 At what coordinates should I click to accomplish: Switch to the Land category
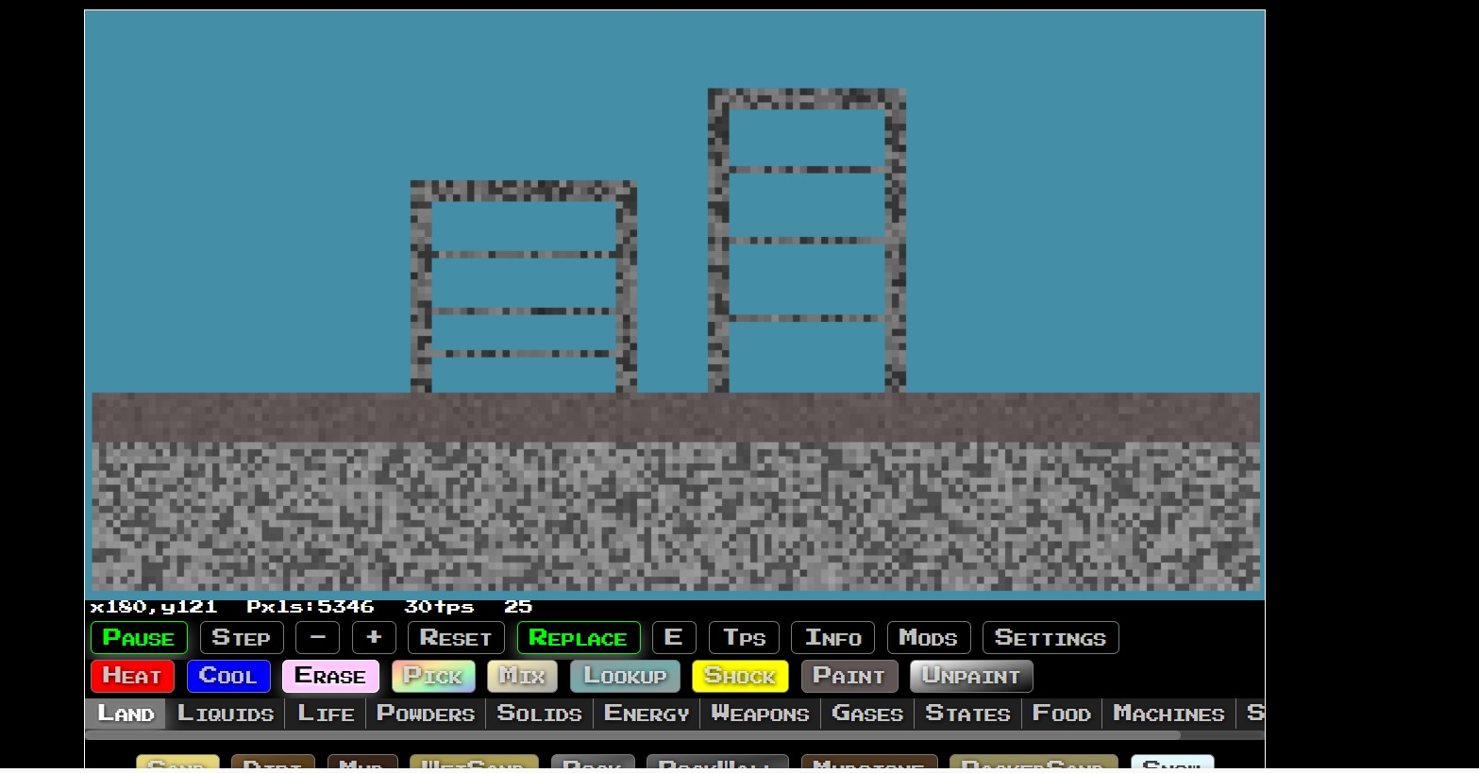126,714
